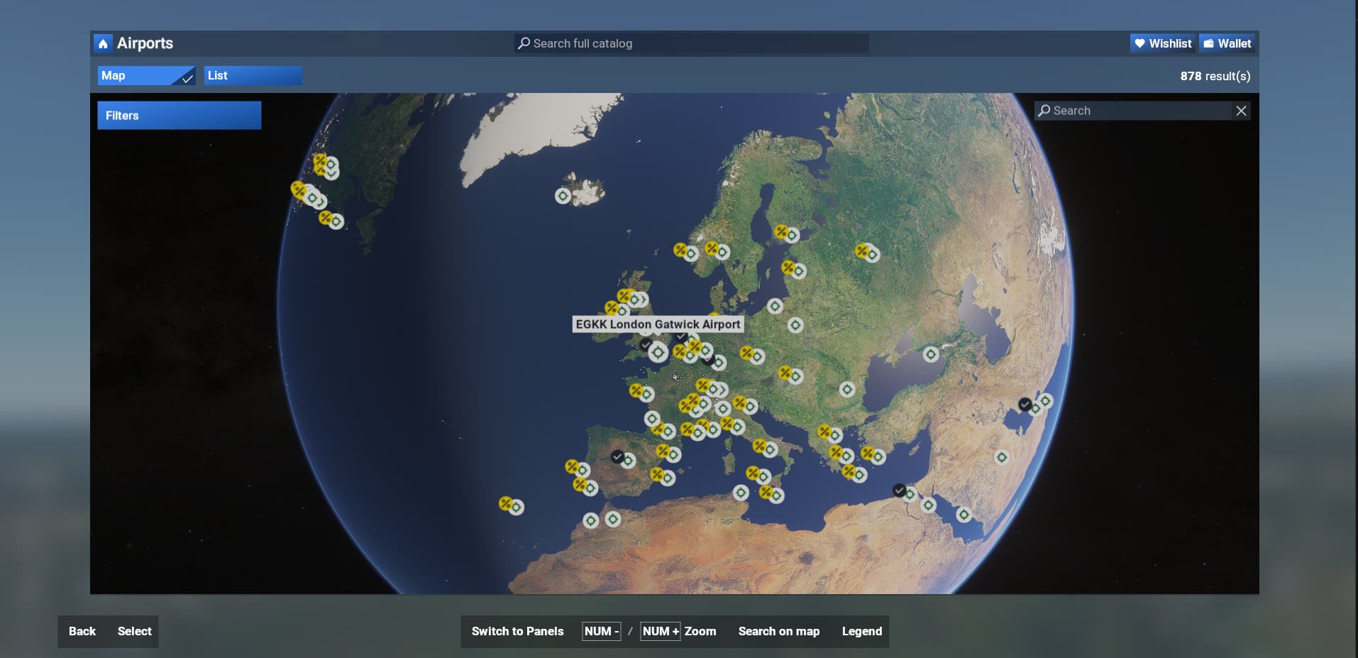Screen dimensions: 1358x658
Task: Select the lone marker in the Arabian desert
Action: [1002, 457]
